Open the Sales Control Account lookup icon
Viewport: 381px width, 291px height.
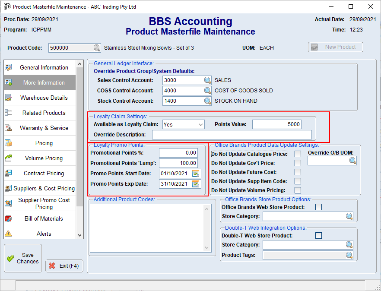tap(207, 80)
